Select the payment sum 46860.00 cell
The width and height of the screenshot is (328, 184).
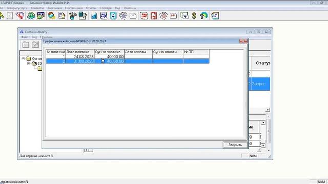[x=109, y=61]
